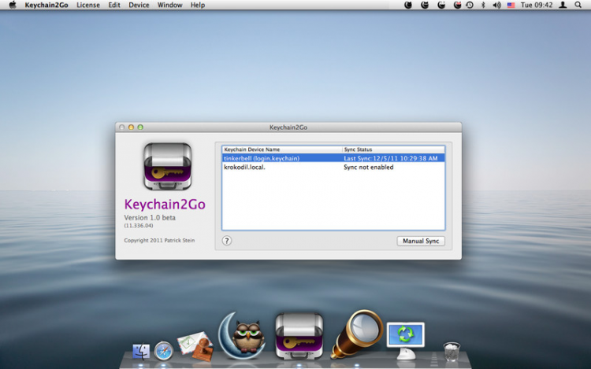Image resolution: width=591 pixels, height=369 pixels.
Task: Open the Device menu
Action: tap(139, 5)
